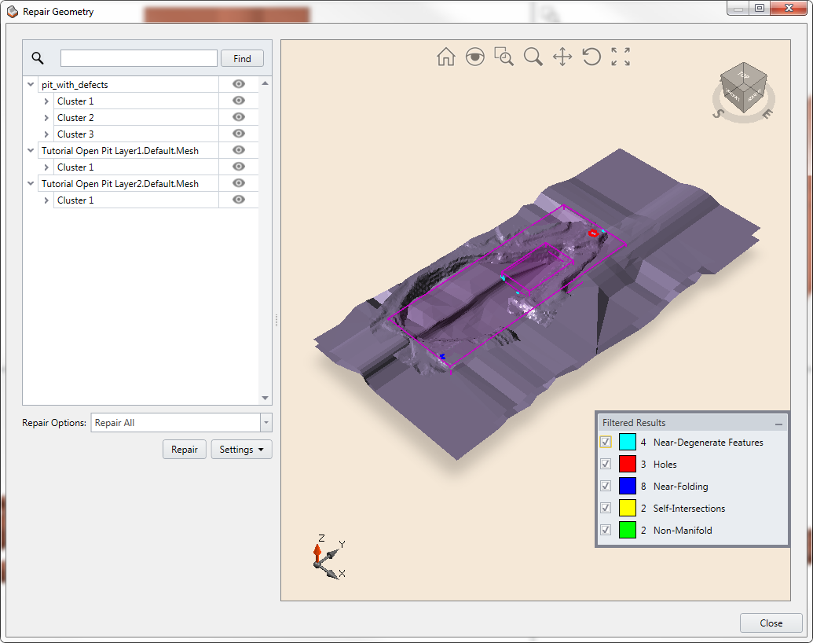The width and height of the screenshot is (813, 643).
Task: Click the green Non-Manifold swatch
Action: (x=628, y=530)
